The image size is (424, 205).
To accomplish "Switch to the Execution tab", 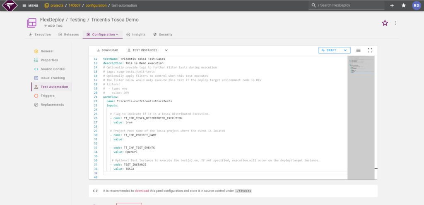I will [40, 35].
